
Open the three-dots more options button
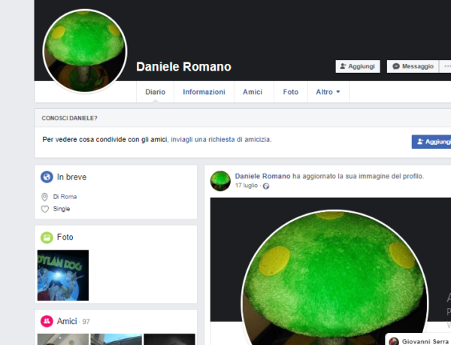[x=447, y=66]
